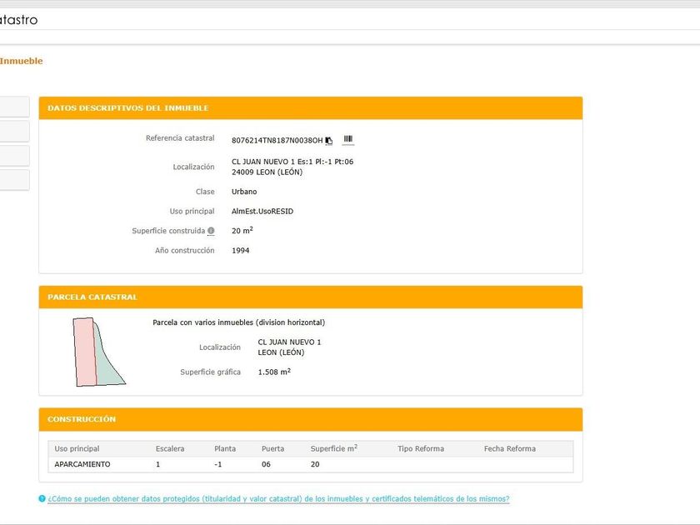Click the blue help icon before bottom link

(42, 499)
